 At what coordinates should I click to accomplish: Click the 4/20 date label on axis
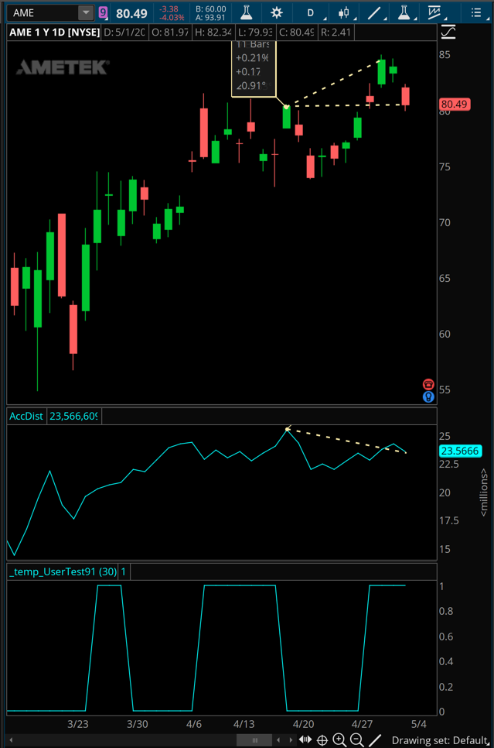tap(304, 724)
